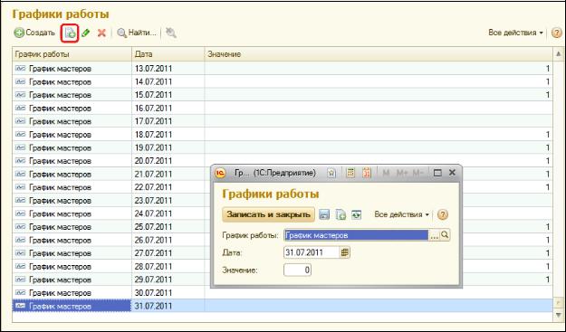Click the M memory button in title bar
This screenshot has height=332, width=566.
click(386, 173)
